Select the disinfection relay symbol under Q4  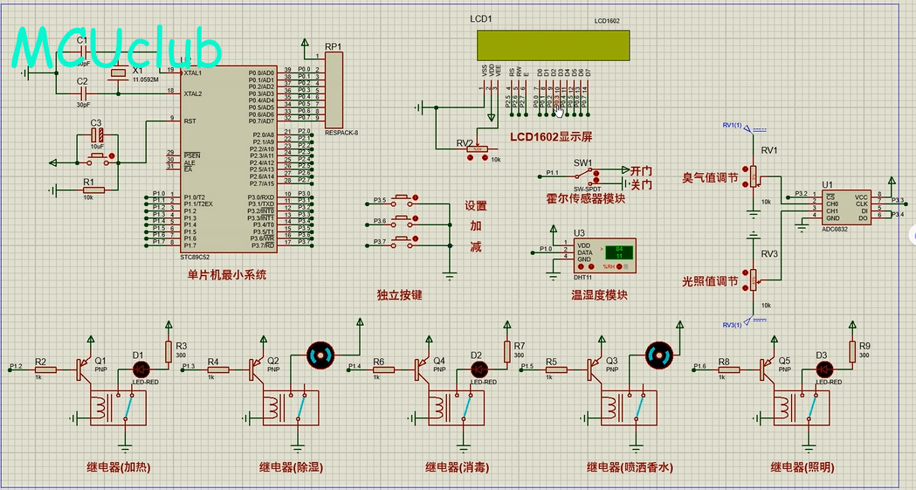(457, 408)
